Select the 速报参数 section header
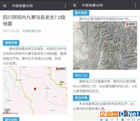The width and height of the screenshot is (140, 121). click(11, 43)
